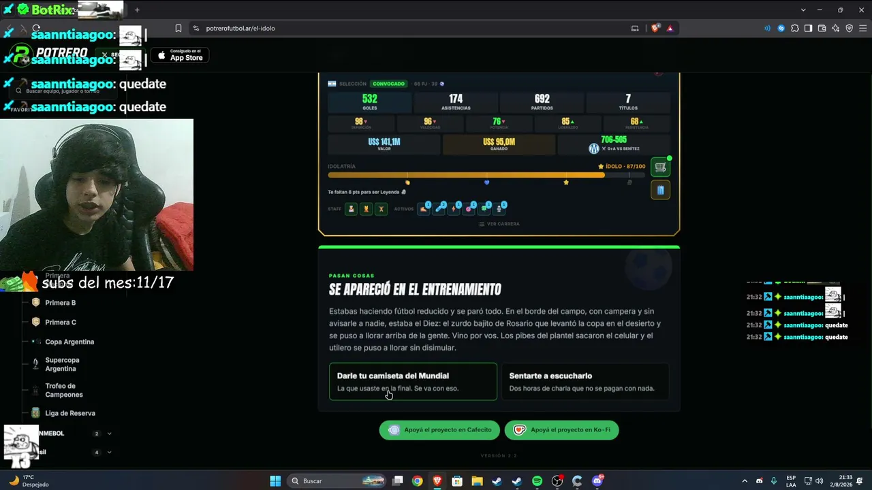Open the Brave VPN shield icon
Viewport: 872px width, 490px height.
tap(850, 28)
